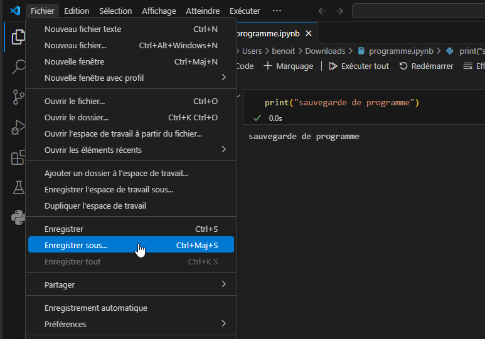Expand Nouvelle fenêtre avec profil submenu
Image resolution: width=485 pixels, height=339 pixels.
tap(131, 78)
